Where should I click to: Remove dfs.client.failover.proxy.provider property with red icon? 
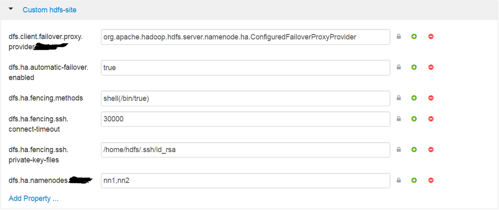[x=431, y=36]
